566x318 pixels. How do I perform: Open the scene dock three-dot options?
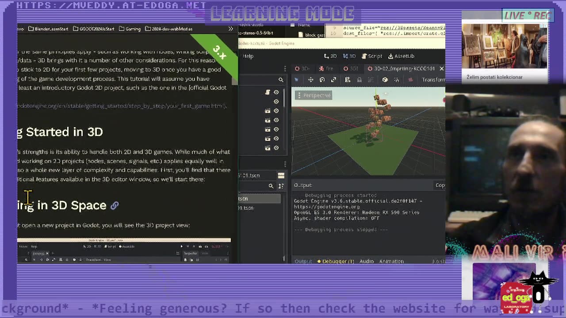(285, 68)
